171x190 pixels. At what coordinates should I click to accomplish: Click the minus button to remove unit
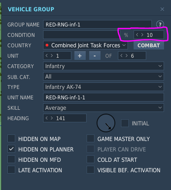pyautogui.click(x=95, y=56)
